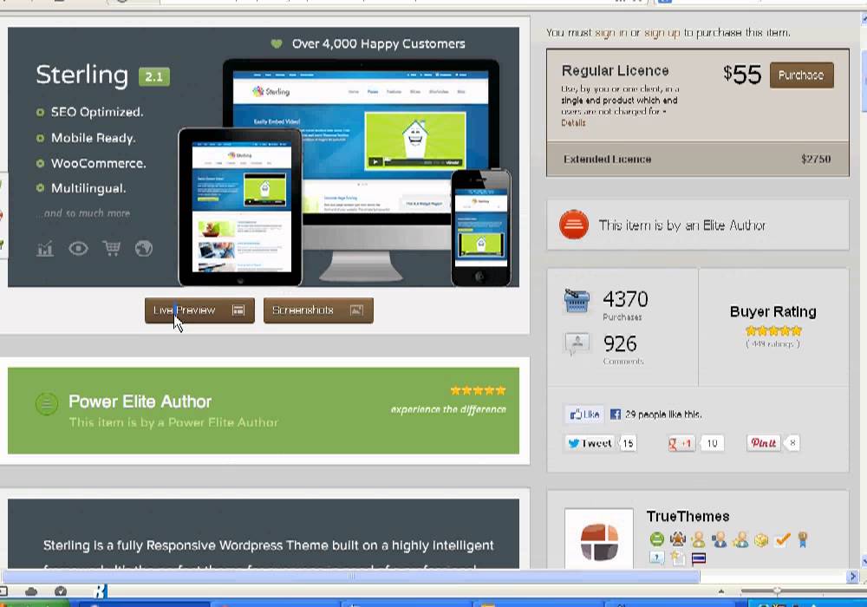Click the purchases basket icon beside 4370

[x=577, y=301]
